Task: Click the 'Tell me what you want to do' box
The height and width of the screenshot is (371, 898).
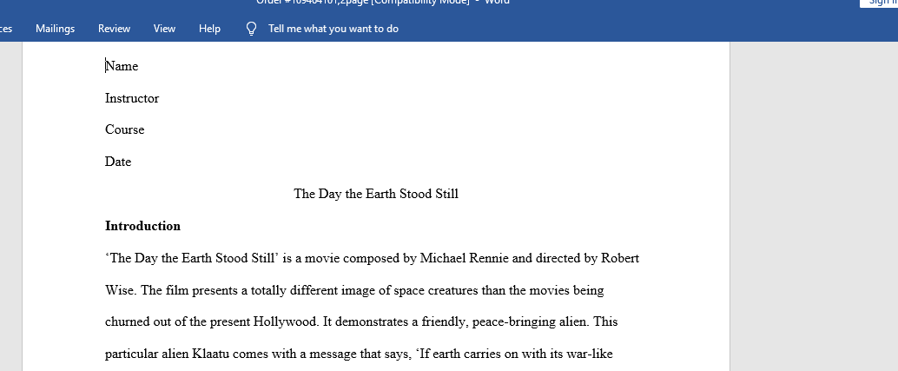Action: point(333,29)
